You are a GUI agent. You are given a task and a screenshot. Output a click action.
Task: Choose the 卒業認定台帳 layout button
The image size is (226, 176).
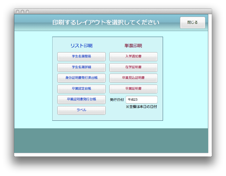(x=81, y=89)
